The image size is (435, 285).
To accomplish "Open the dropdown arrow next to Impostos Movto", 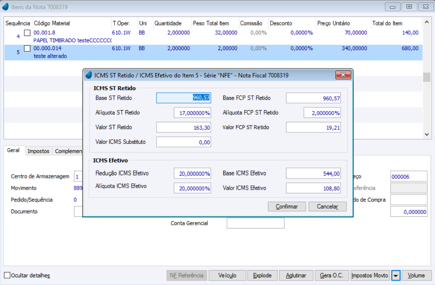I will (396, 276).
